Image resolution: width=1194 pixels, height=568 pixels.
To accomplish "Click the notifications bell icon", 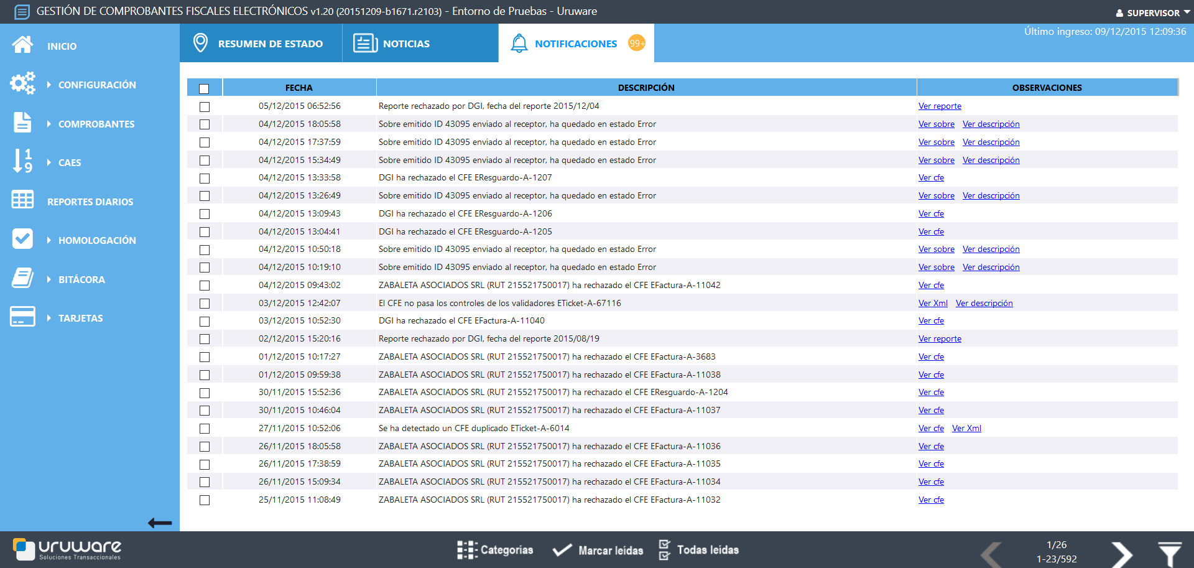I will click(x=519, y=44).
